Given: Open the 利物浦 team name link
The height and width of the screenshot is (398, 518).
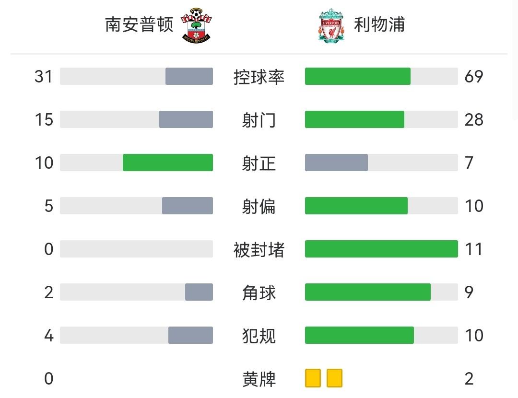Looking at the screenshot, I should pos(379,24).
